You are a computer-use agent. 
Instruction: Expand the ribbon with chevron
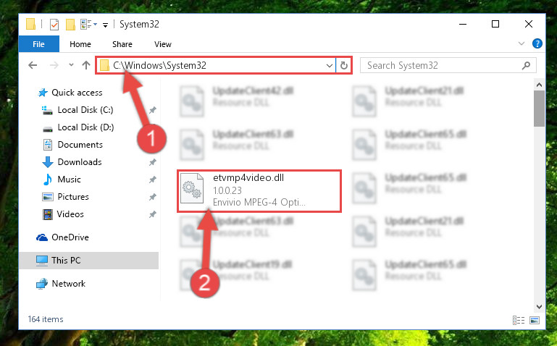(x=521, y=43)
